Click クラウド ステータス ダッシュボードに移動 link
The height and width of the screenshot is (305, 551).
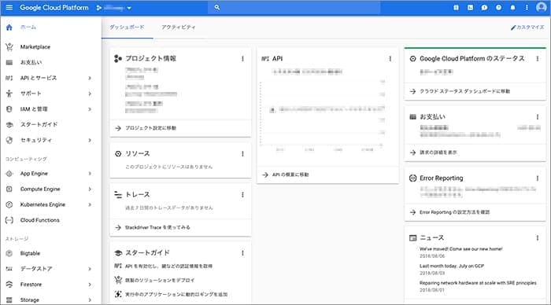pyautogui.click(x=464, y=91)
